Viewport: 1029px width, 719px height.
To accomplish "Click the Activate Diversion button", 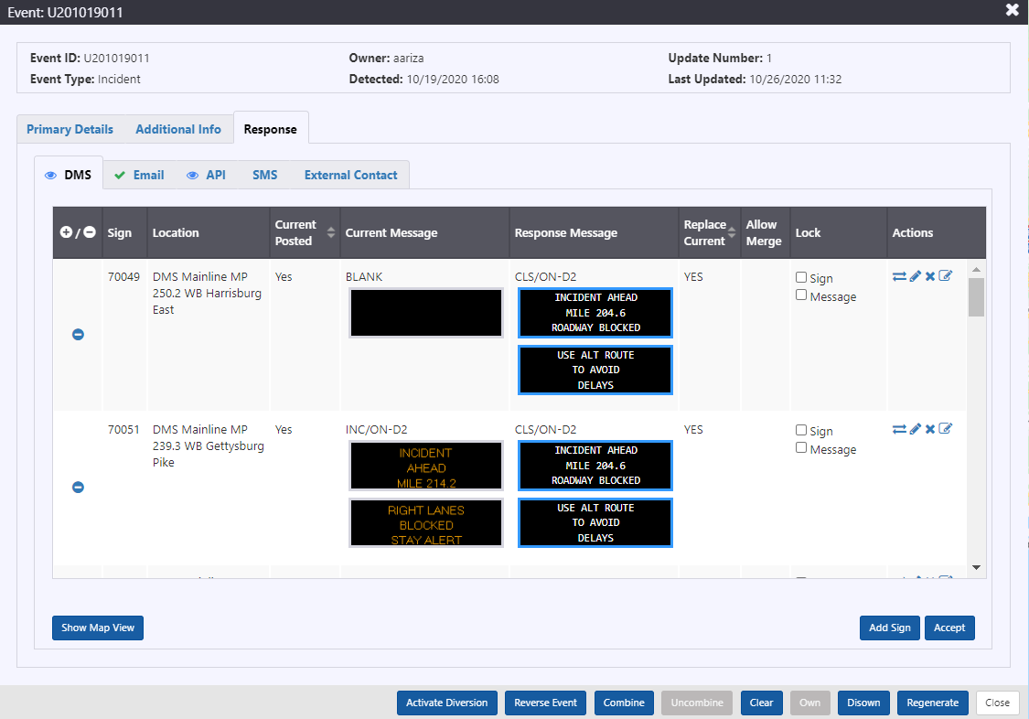I will [x=447, y=703].
